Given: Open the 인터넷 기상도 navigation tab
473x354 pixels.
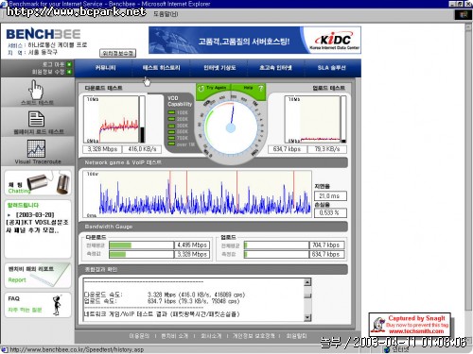Looking at the screenshot, I should tap(219, 68).
